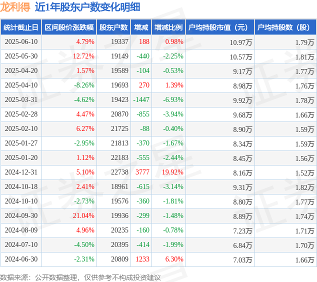
Task: Click the 21.04% price change value
Action: tap(83, 215)
